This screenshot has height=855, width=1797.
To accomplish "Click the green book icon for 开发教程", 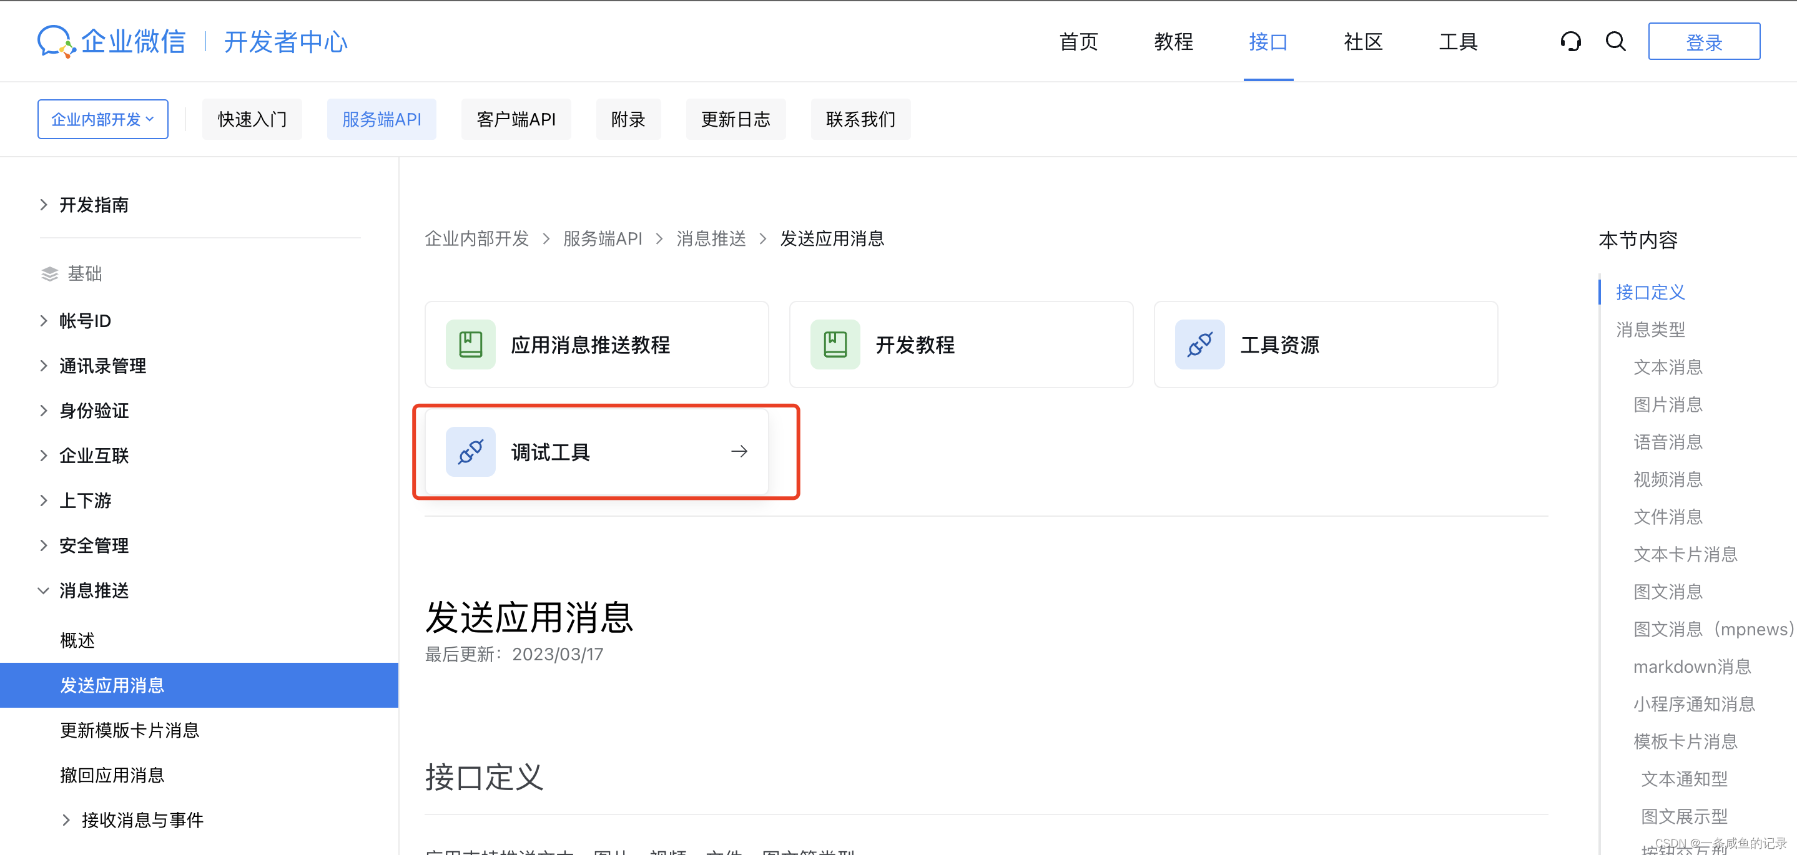I will tap(835, 344).
